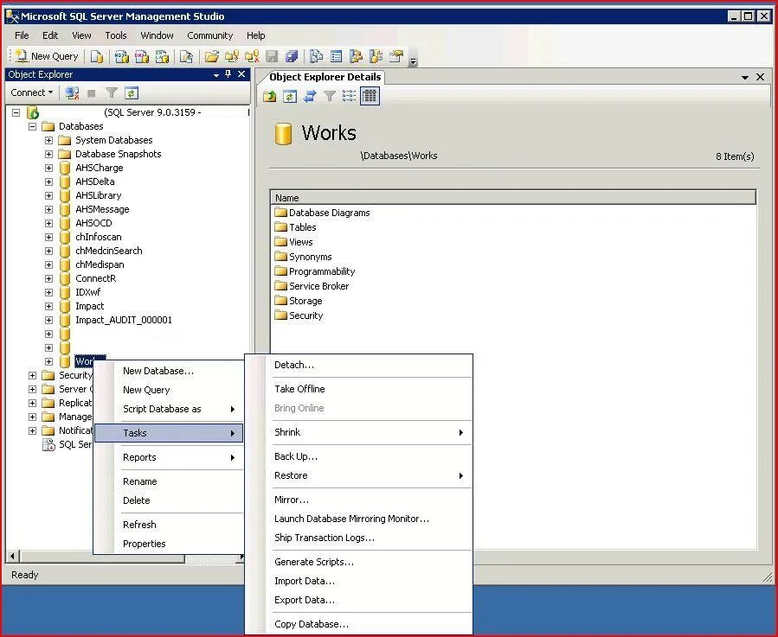
Task: Open the Restore submenu entry
Action: pyautogui.click(x=360, y=476)
